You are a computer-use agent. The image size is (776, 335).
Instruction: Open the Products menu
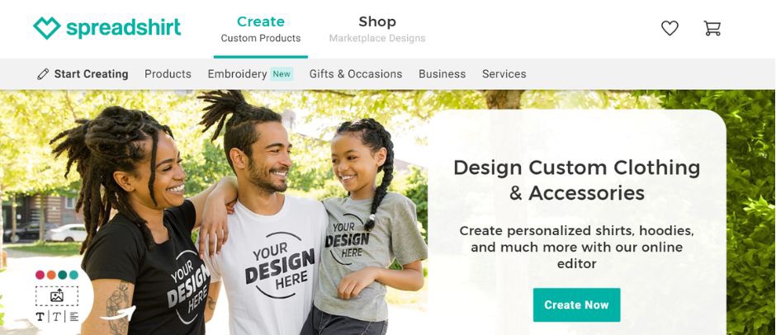(168, 74)
